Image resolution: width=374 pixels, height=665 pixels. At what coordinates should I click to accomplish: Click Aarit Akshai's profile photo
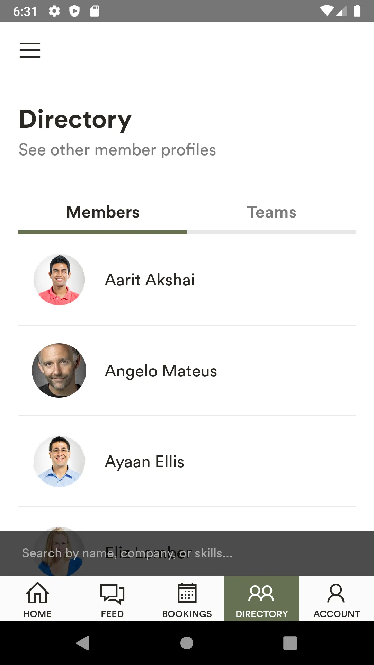click(x=59, y=280)
